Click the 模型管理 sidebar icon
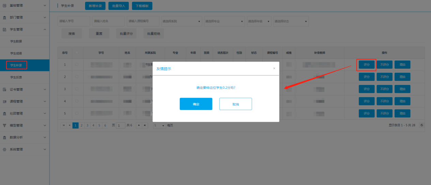This screenshot has height=185, width=431. [4, 125]
